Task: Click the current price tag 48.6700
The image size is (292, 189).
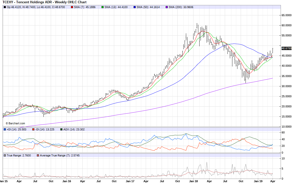Action: (286, 49)
